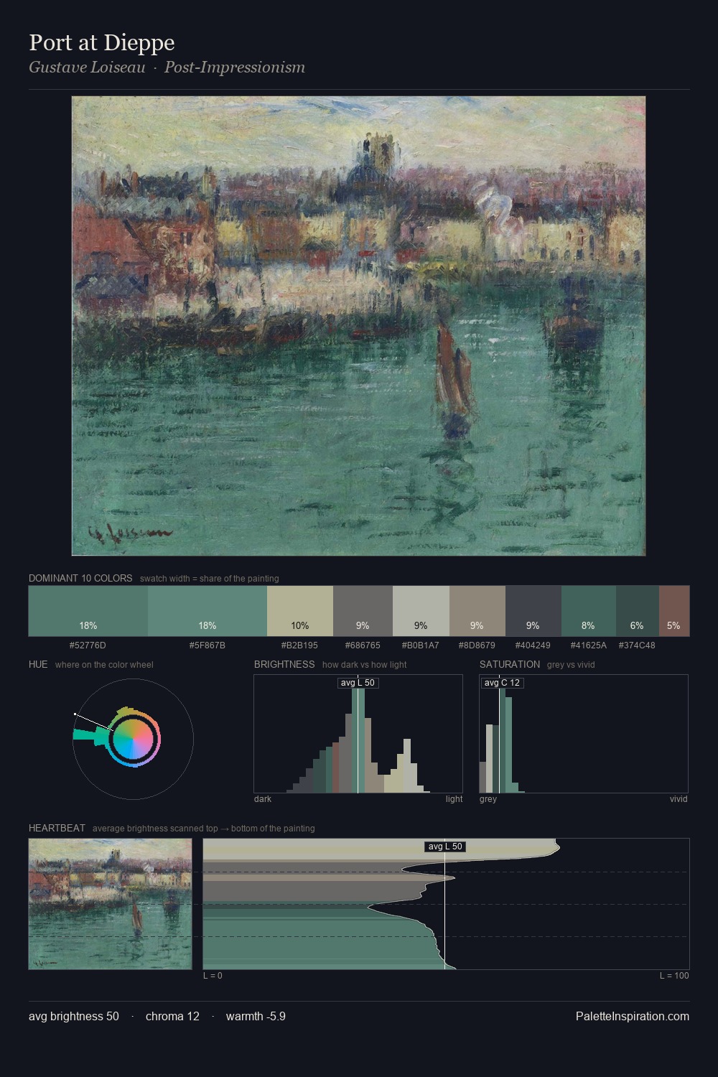Click the "Post-Impressionism" style label
The image size is (718, 1077).
pyautogui.click(x=235, y=67)
